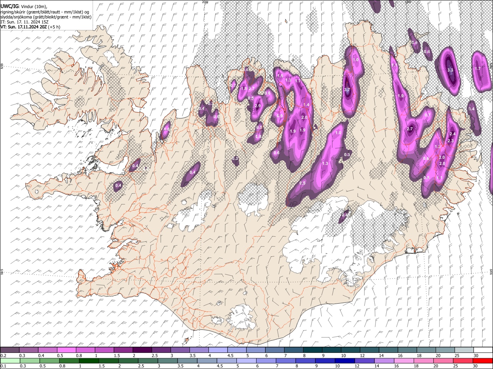The height and width of the screenshot is (369, 493).
Task: Select the 2 swatch in the purple snow scale
Action: 142,350
